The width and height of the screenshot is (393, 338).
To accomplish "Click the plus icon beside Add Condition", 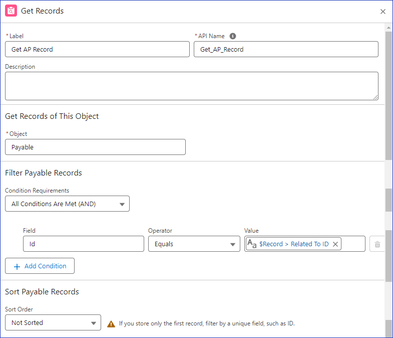I will 17,266.
